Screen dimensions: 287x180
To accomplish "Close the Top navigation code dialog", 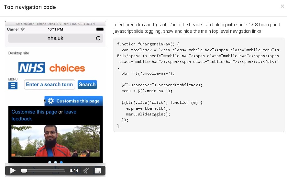I will coord(282,6).
